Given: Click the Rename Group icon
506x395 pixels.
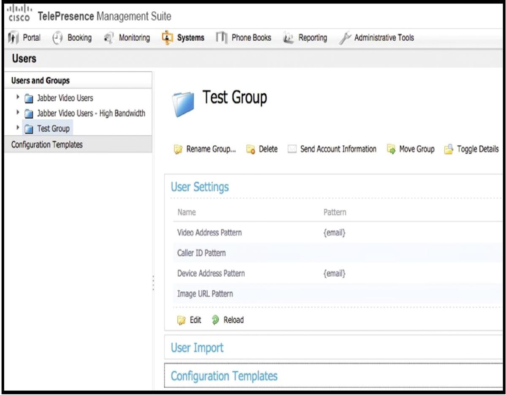Looking at the screenshot, I should pyautogui.click(x=178, y=150).
